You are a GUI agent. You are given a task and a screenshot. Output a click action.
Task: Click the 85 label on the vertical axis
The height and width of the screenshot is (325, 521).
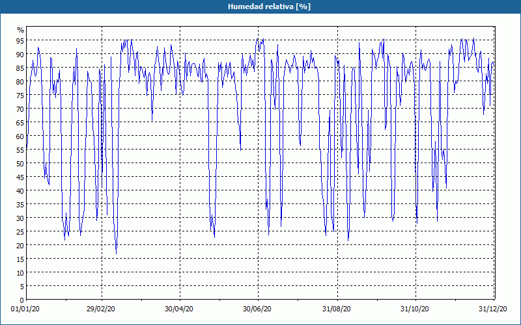[x=20, y=68]
